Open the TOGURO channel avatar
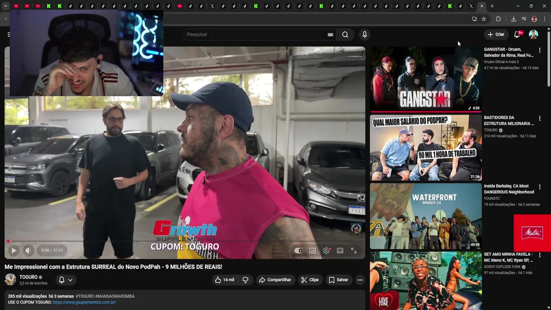 tap(10, 280)
